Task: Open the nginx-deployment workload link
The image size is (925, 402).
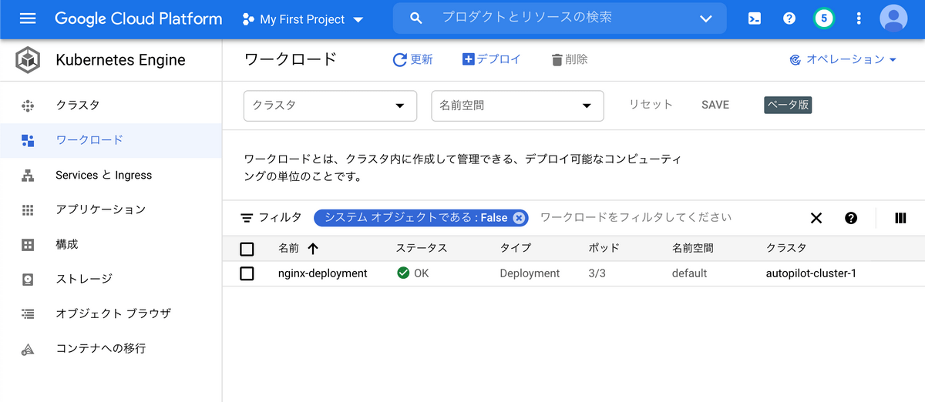Action: pos(323,273)
